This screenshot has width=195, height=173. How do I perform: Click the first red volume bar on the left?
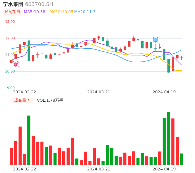click(11, 156)
